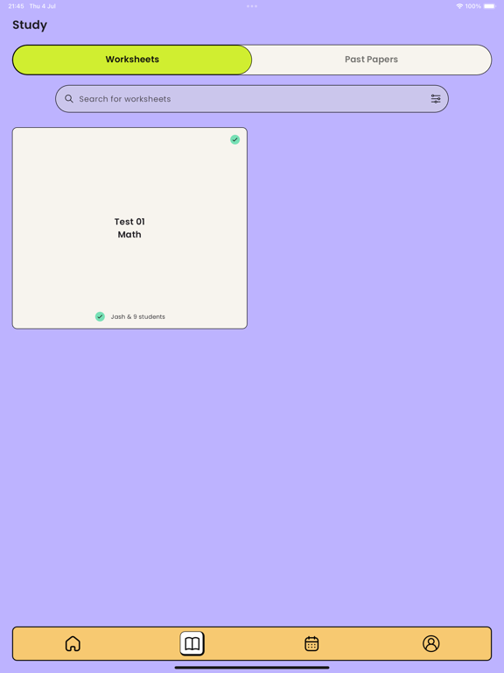Open the Profile icon in bottom navigation

(430, 643)
